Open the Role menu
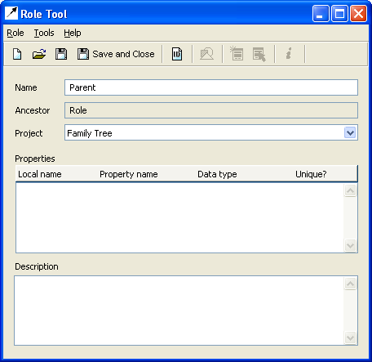Screen dimensions: 372x362 pyautogui.click(x=15, y=33)
